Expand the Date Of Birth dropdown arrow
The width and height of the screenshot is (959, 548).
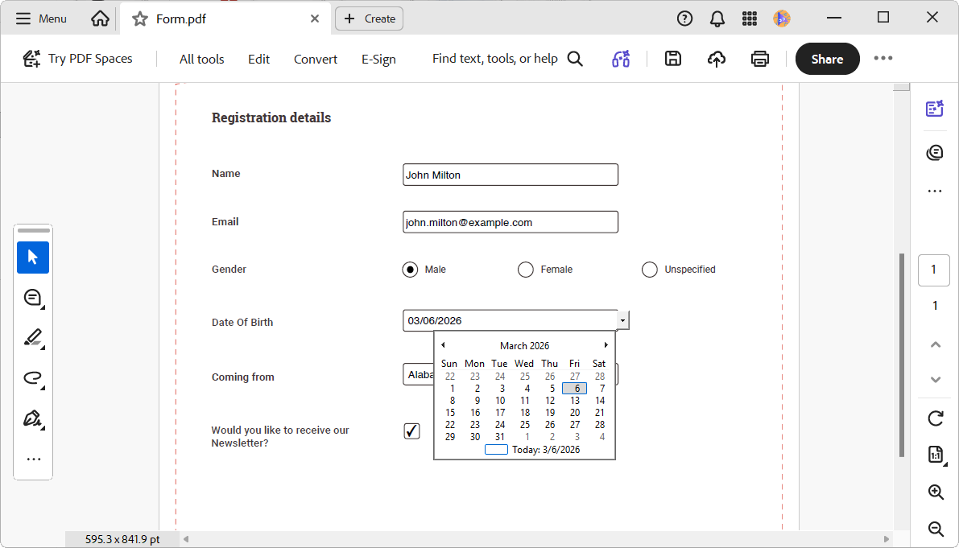[x=623, y=320]
